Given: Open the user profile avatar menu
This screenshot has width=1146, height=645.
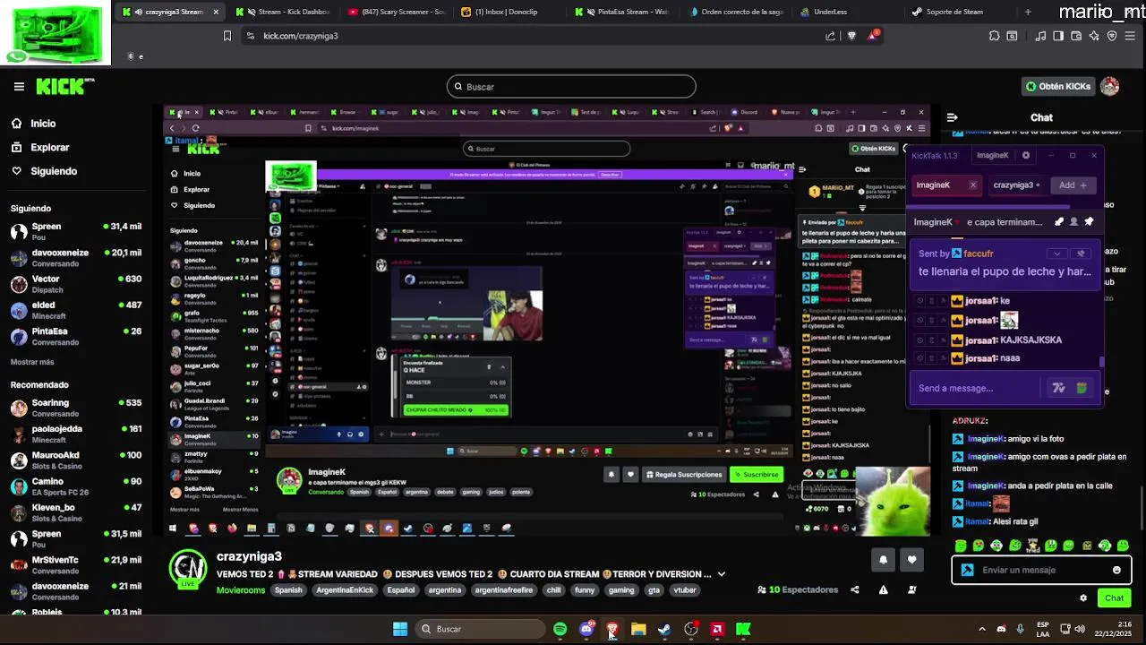Looking at the screenshot, I should 1110,86.
